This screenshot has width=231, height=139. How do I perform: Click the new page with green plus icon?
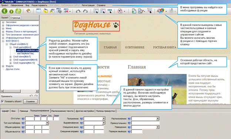(134, 11)
